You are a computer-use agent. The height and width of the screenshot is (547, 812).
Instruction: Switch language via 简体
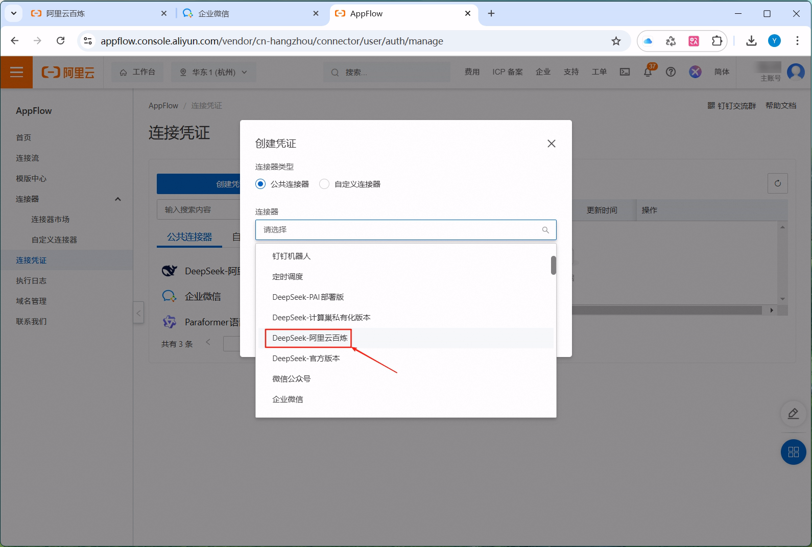pyautogui.click(x=722, y=72)
